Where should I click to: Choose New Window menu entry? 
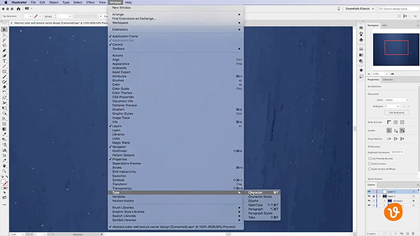click(x=176, y=8)
